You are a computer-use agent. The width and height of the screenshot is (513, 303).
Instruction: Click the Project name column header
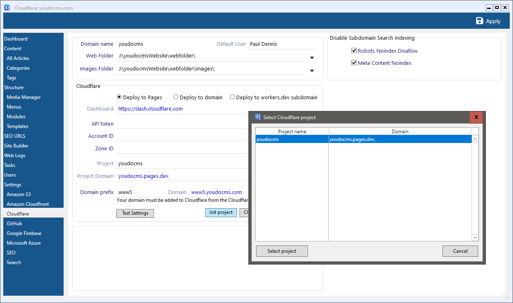[x=292, y=132]
